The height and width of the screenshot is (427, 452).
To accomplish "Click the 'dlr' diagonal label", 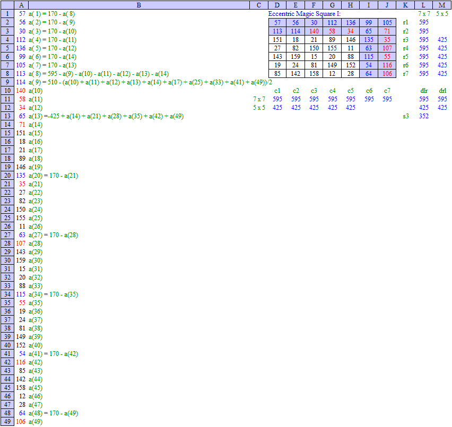I will coord(424,91).
